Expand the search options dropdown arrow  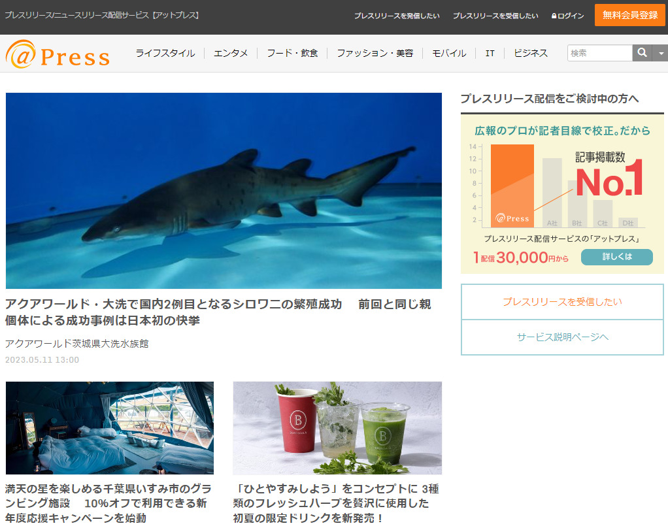[660, 53]
